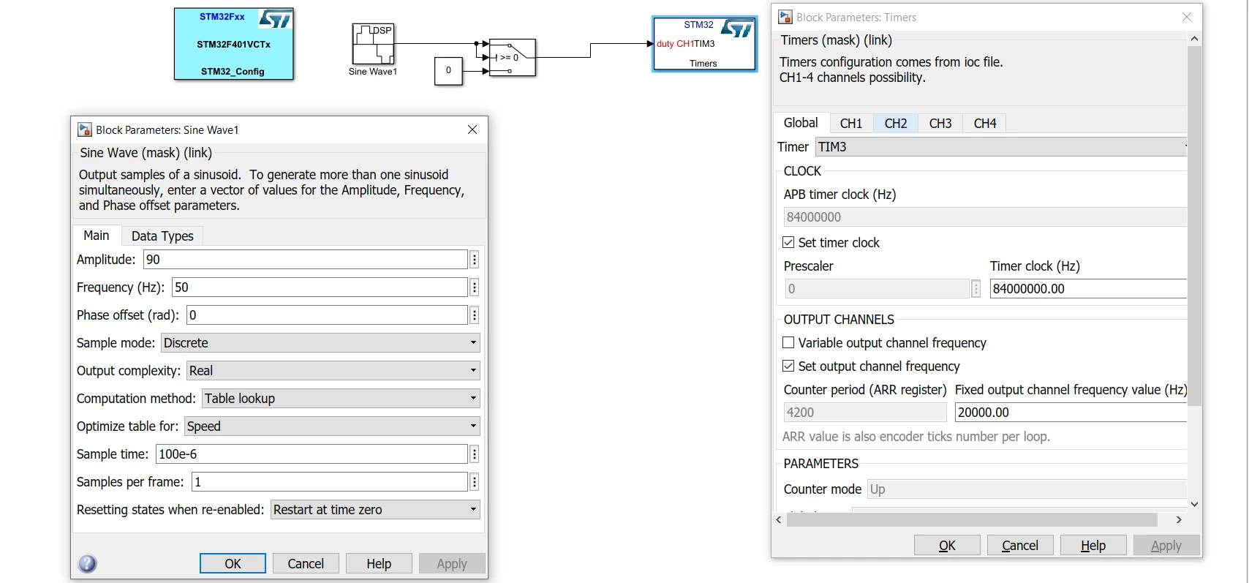Click the scroll down arrow in Timers dialog
The image size is (1249, 583).
[x=1194, y=504]
